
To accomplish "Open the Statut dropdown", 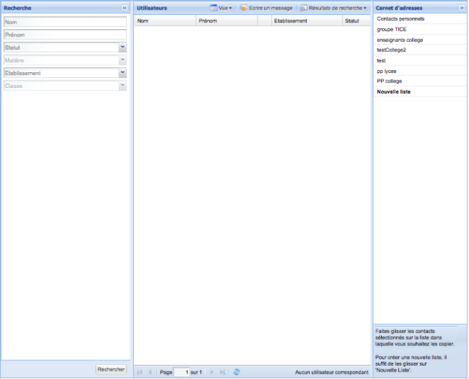I will 122,47.
